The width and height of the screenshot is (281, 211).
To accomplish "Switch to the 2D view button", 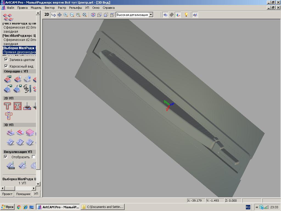I will tap(47, 15).
